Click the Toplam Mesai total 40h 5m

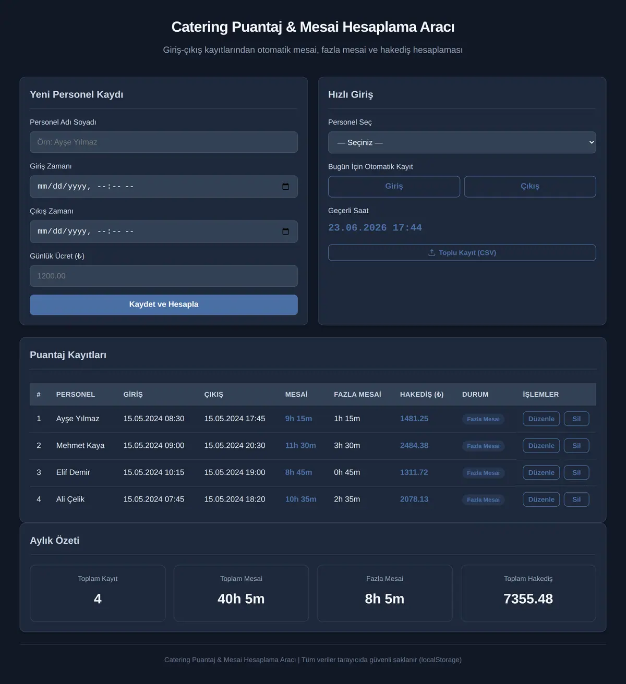(x=241, y=598)
